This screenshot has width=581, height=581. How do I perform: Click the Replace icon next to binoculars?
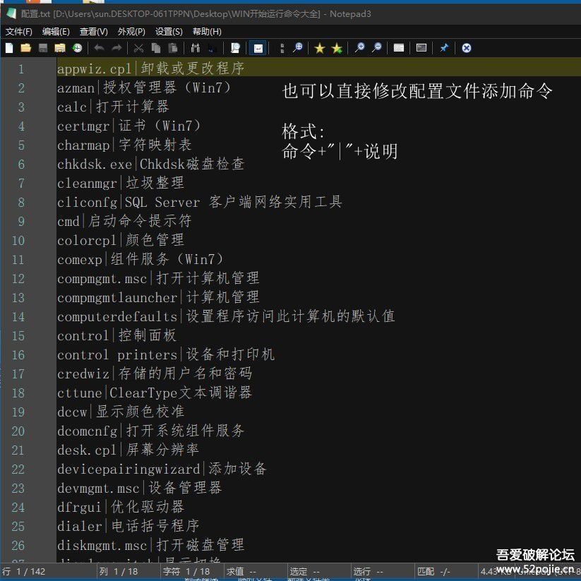pyautogui.click(x=212, y=48)
